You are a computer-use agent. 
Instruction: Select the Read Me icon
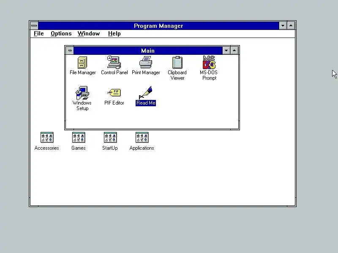tap(146, 93)
